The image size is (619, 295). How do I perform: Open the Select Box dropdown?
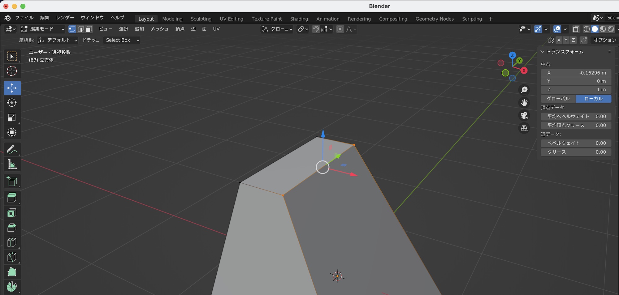(122, 40)
